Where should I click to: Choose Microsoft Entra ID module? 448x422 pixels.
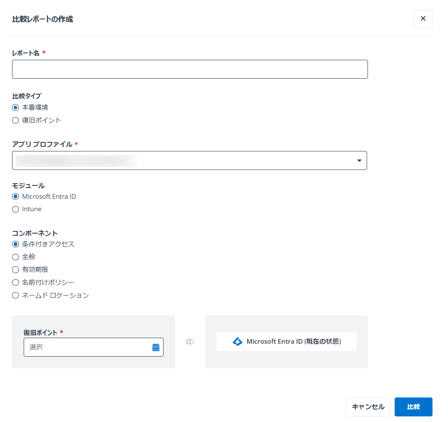coord(15,197)
